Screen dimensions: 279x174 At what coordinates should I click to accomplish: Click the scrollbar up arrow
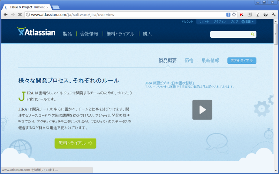pyautogui.click(x=276, y=21)
